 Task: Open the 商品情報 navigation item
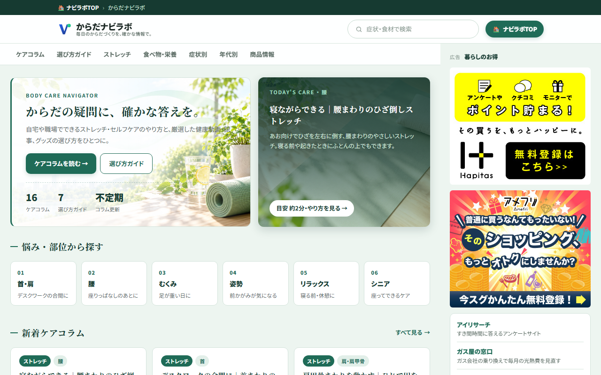pos(262,54)
